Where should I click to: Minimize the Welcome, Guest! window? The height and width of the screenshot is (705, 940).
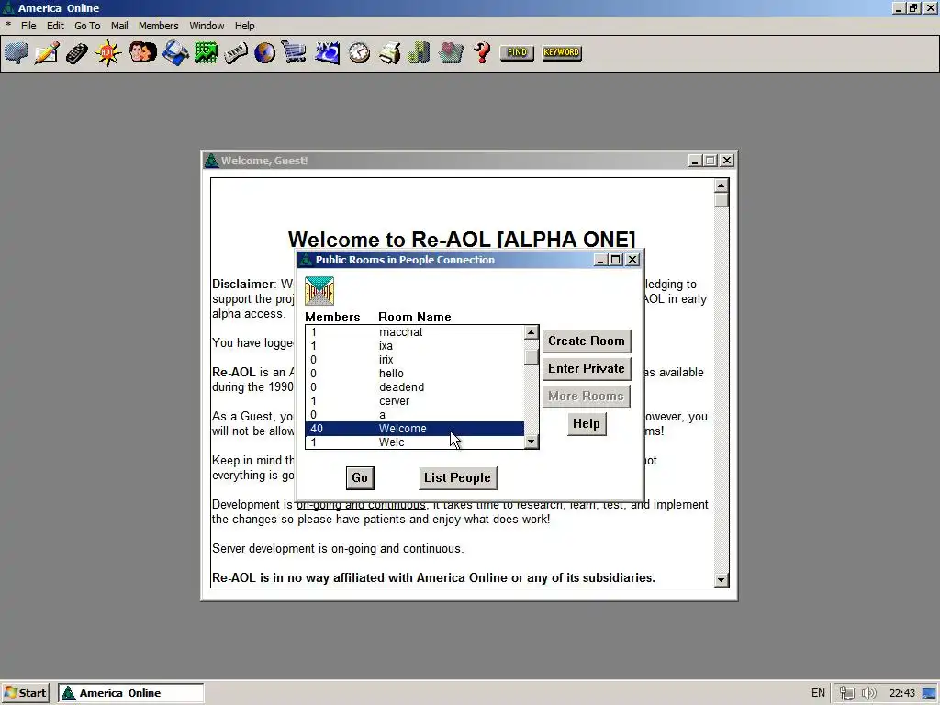695,161
